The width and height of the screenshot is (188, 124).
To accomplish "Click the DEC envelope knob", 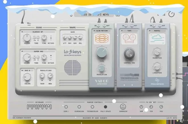I will pyautogui.click(x=70, y=37).
